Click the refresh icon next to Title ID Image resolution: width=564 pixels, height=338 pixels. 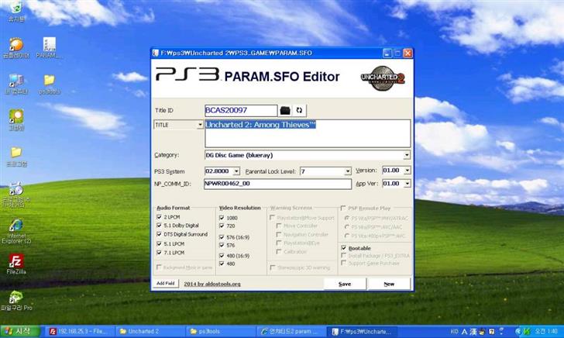click(x=299, y=111)
